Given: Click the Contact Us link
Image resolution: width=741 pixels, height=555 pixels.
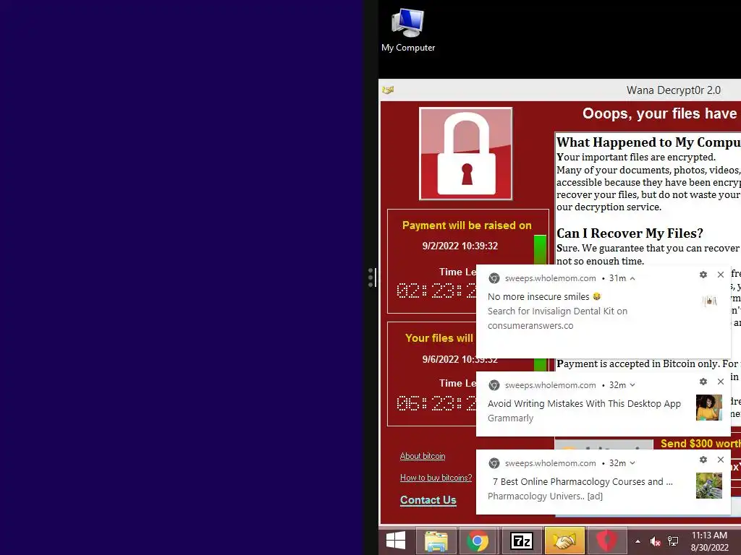Looking at the screenshot, I should click(x=428, y=500).
